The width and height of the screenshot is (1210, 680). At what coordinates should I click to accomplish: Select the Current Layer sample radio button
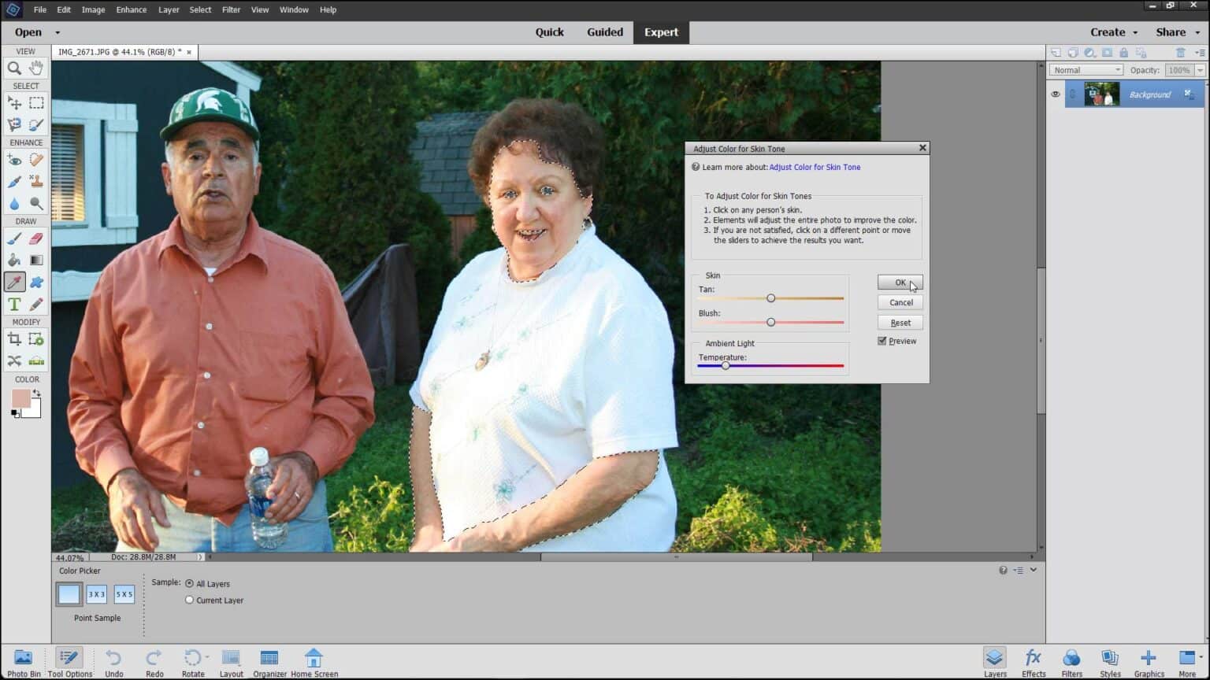click(189, 600)
